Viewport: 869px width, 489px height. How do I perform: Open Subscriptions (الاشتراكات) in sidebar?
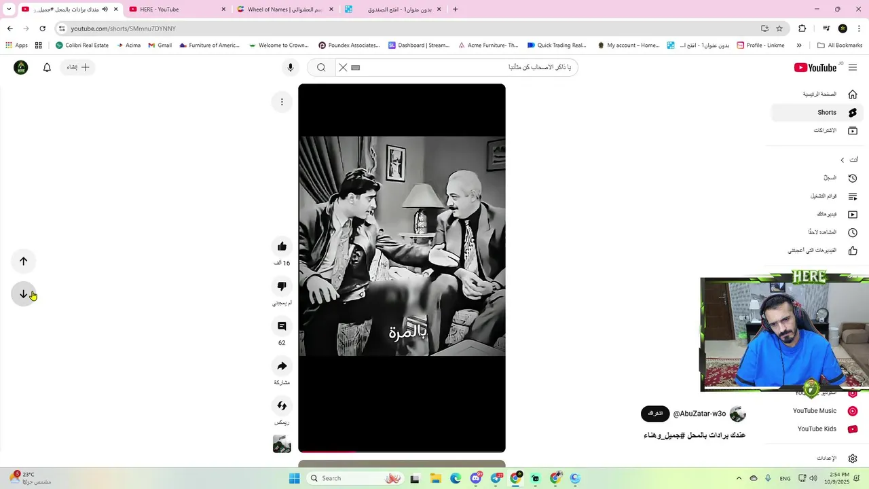click(817, 130)
